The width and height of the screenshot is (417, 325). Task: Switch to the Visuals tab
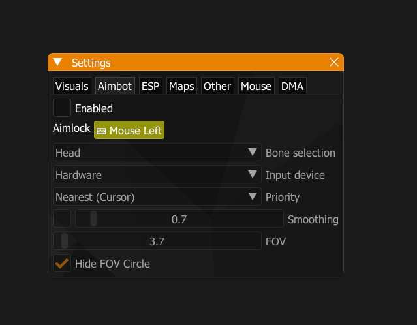tap(72, 86)
